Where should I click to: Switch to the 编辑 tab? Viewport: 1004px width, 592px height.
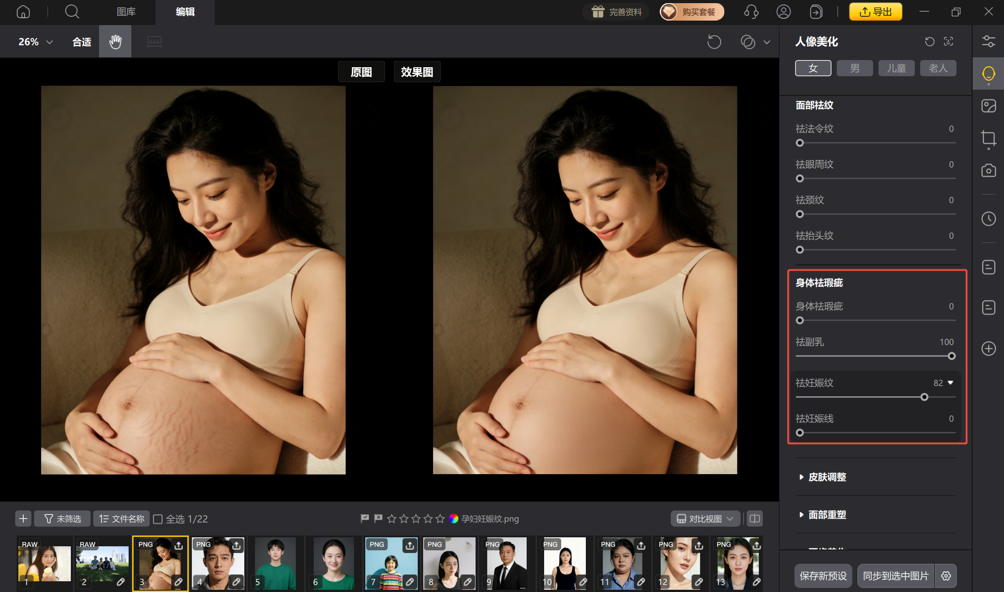pos(185,12)
